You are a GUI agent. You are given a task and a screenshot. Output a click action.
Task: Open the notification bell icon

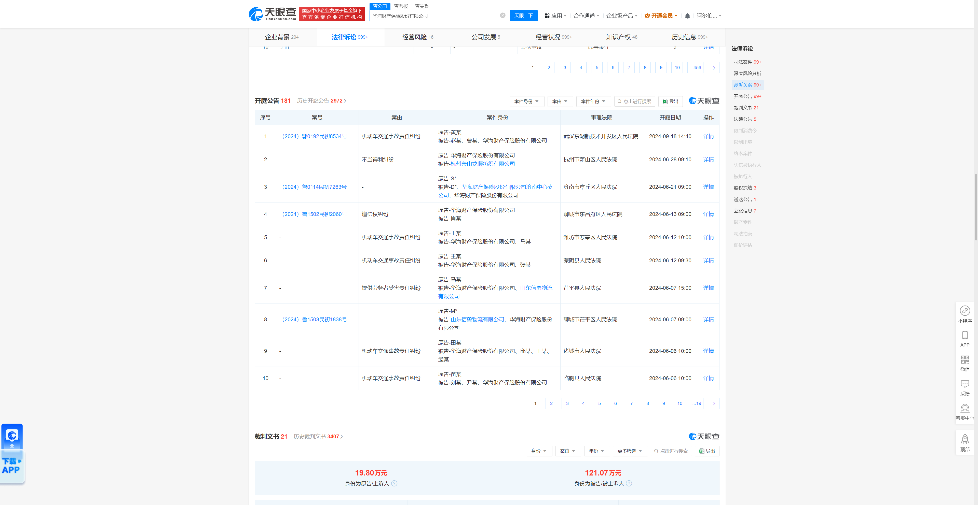(x=687, y=16)
